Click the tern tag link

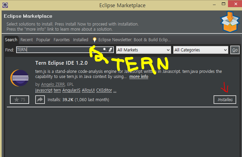(x=57, y=90)
